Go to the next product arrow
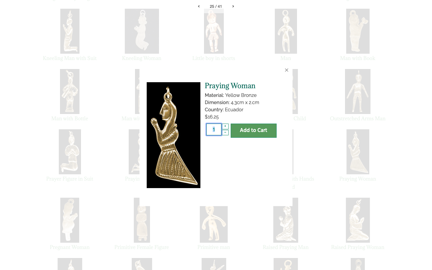Screen dimensions: 432x270 [x=233, y=6]
